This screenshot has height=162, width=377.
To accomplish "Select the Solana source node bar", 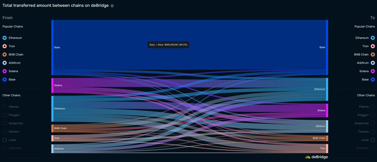I will tap(52, 86).
